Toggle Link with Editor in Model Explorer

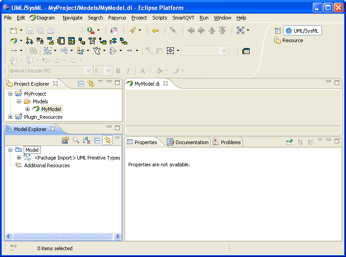[107, 141]
